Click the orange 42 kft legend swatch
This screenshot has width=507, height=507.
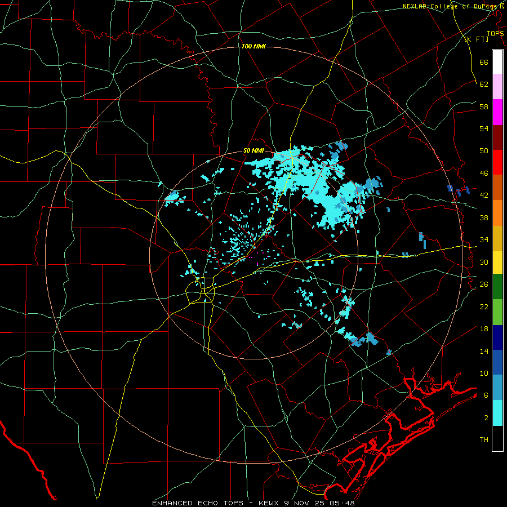click(x=497, y=213)
